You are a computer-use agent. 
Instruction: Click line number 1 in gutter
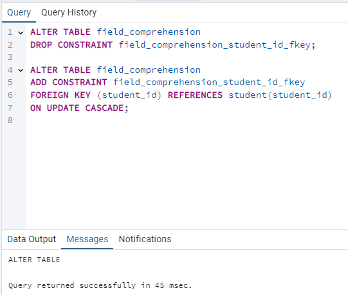10,32
